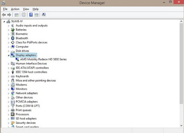Open the View menu

26,9
